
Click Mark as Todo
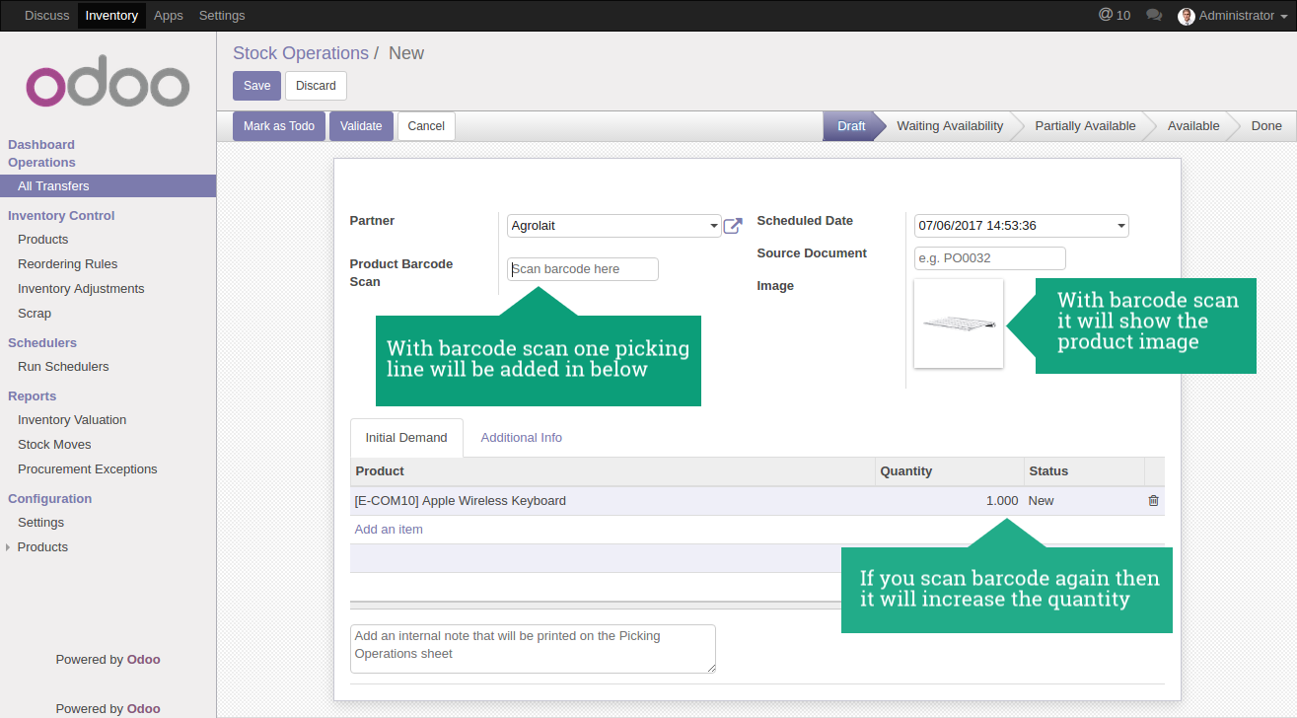[279, 126]
